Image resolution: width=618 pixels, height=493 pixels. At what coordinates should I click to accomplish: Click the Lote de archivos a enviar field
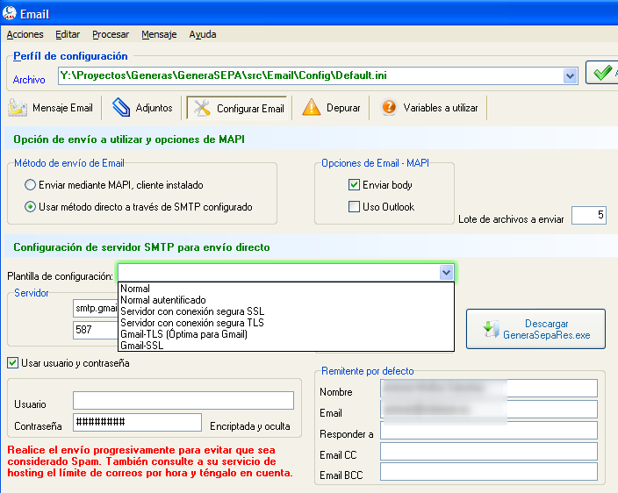point(588,215)
